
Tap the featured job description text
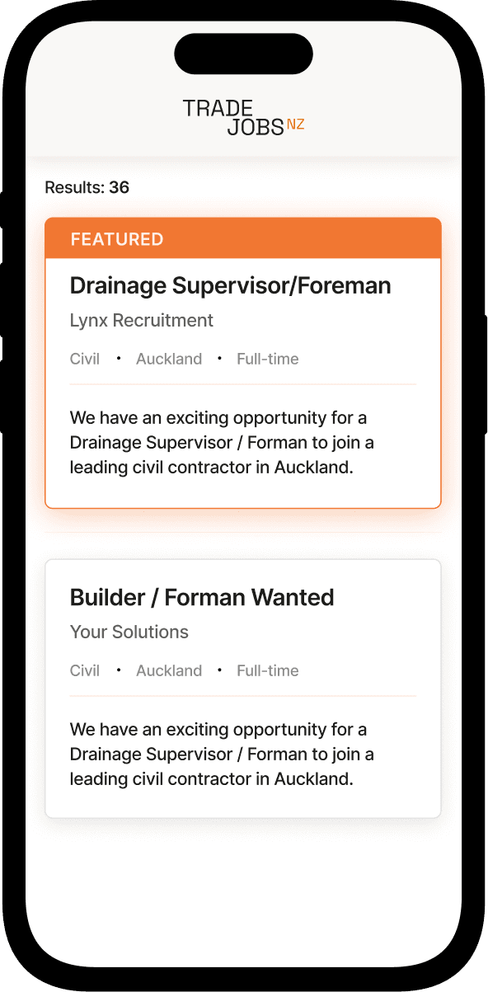pyautogui.click(x=223, y=442)
